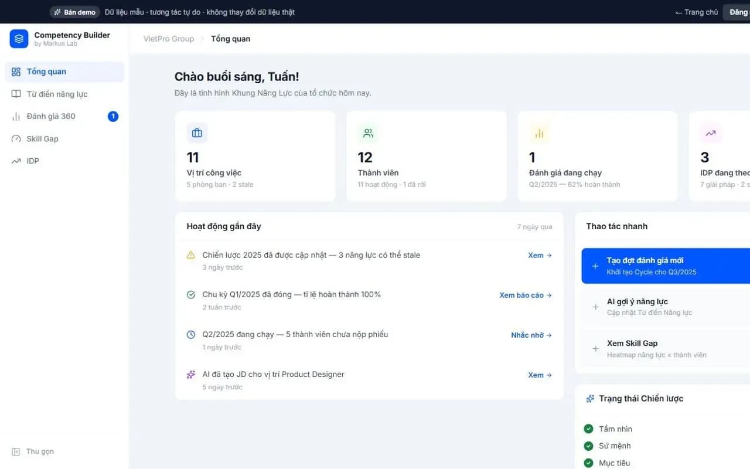Viewport: 750px width, 469px height.
Task: Click the warning icon beside Chiến lược 2025 activity
Action: [191, 255]
